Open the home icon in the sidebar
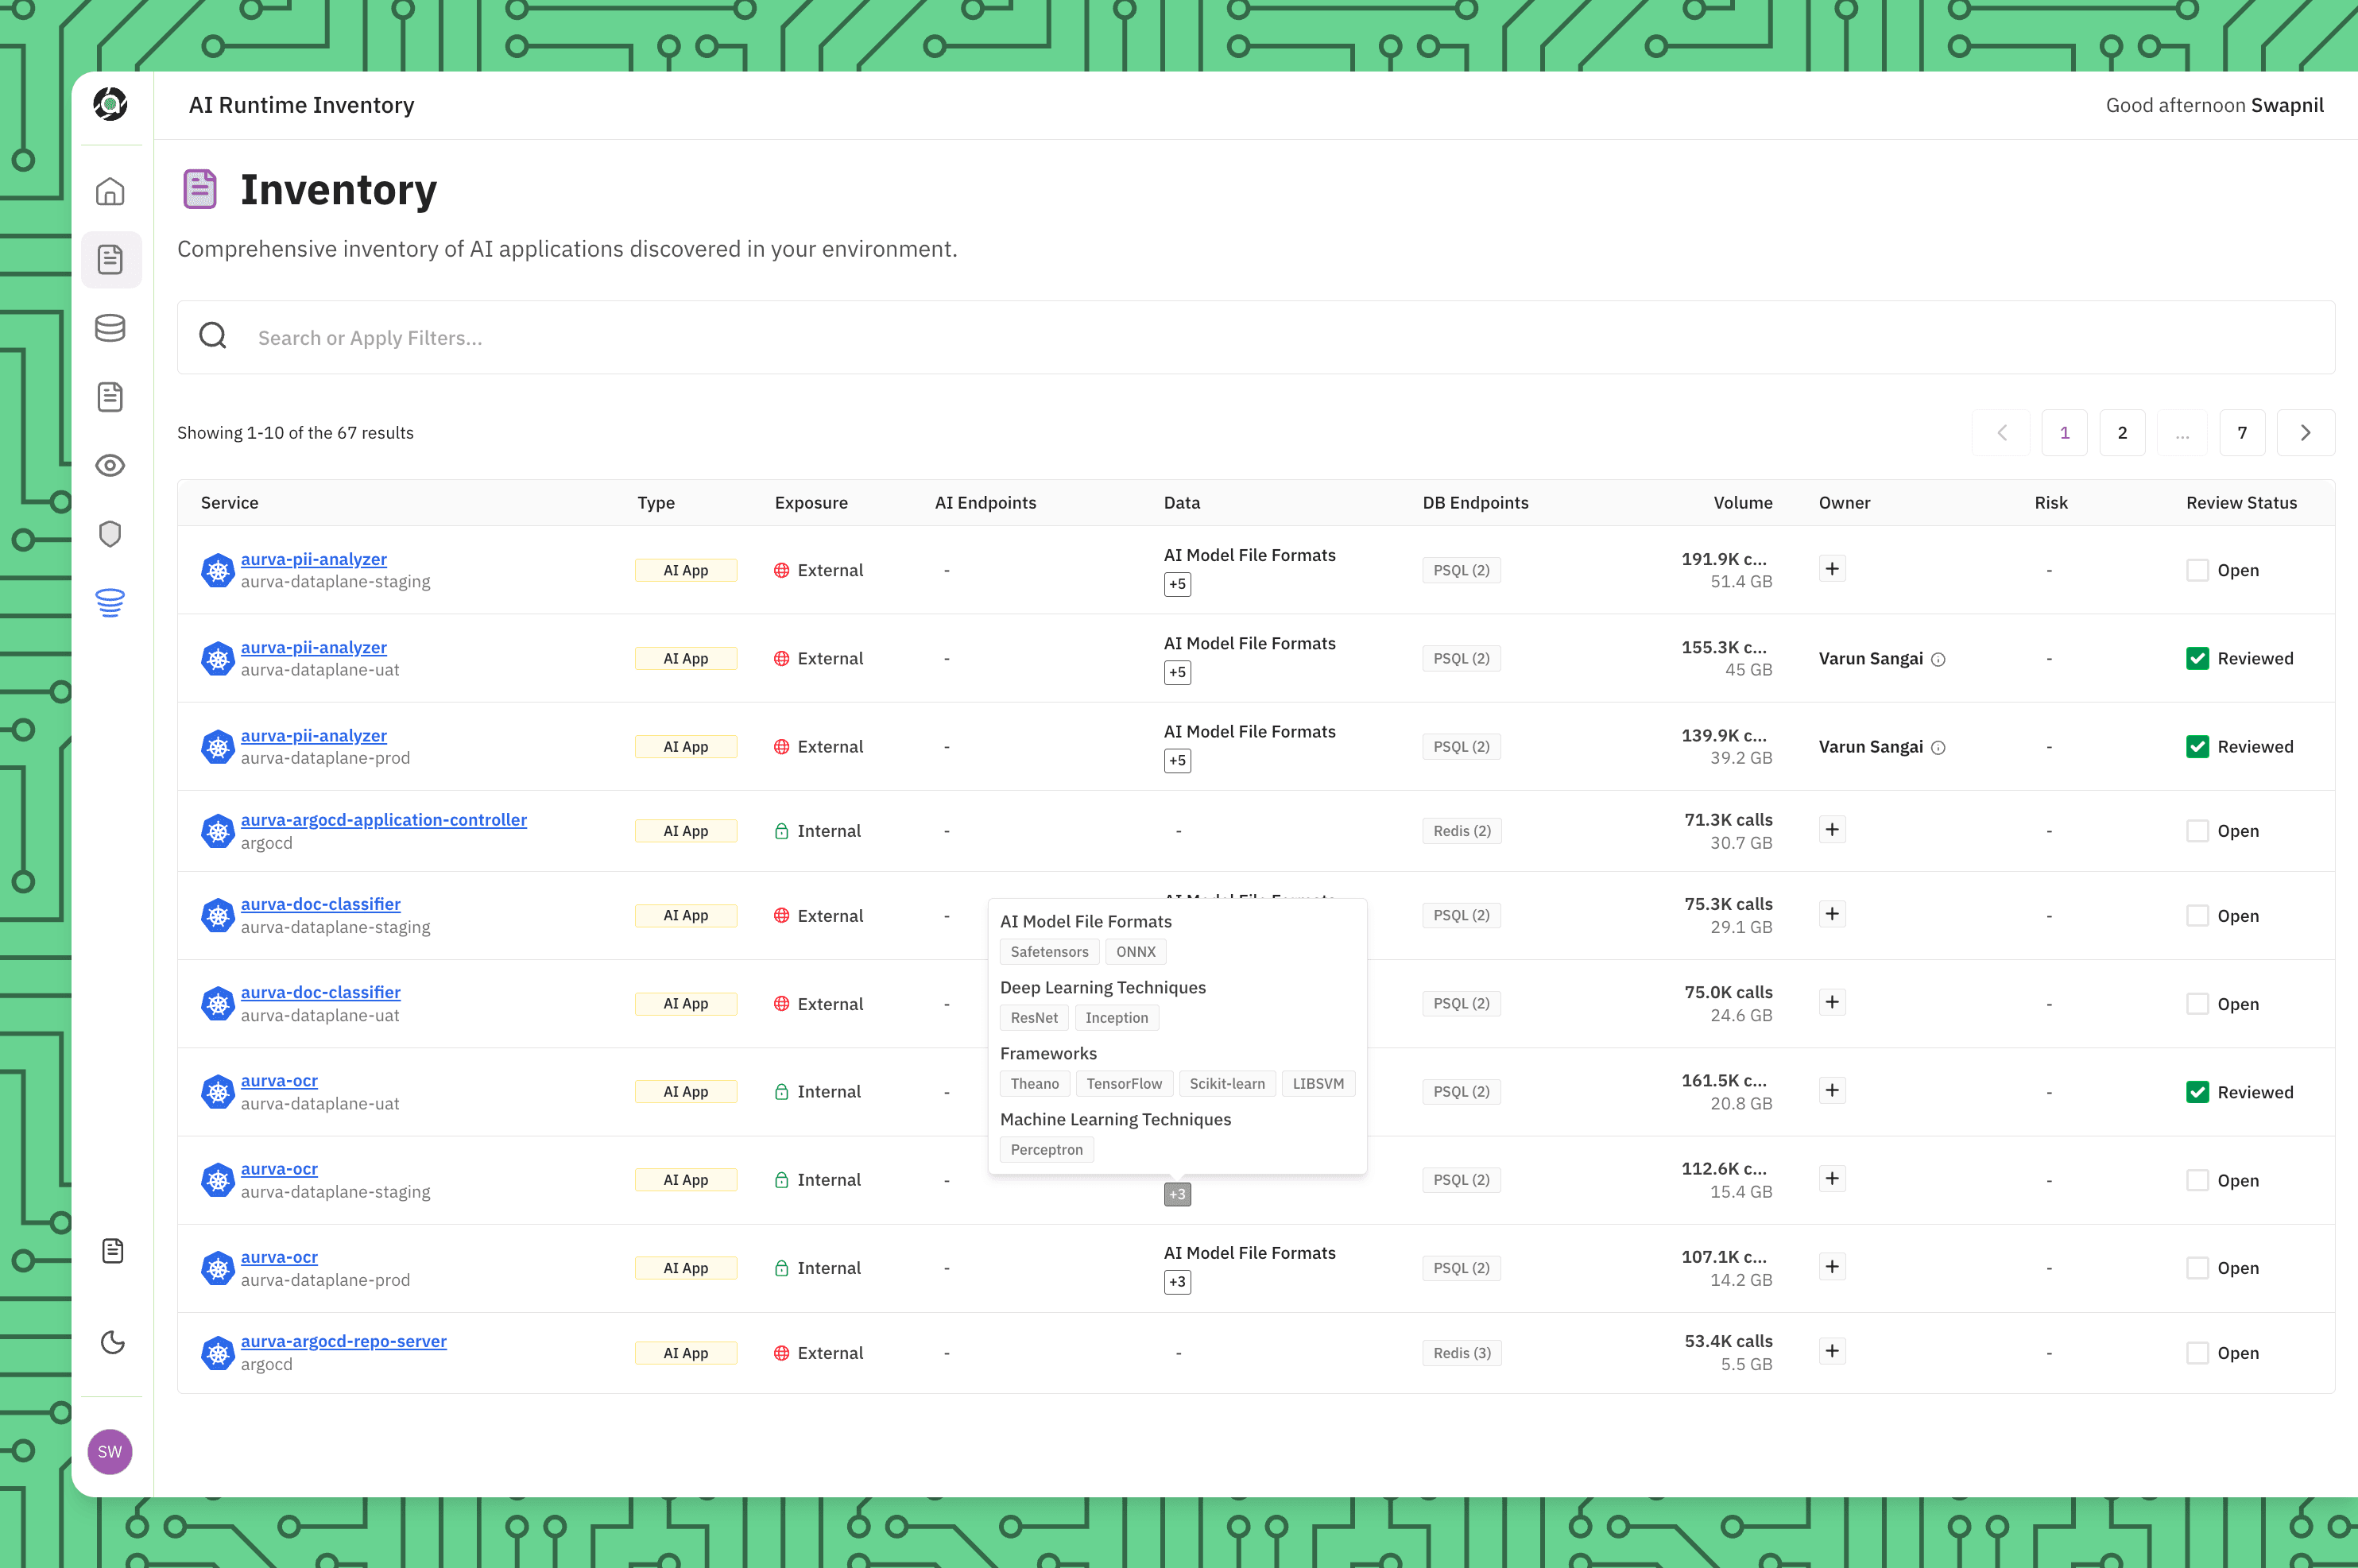Image resolution: width=2358 pixels, height=1568 pixels. pyautogui.click(x=110, y=191)
